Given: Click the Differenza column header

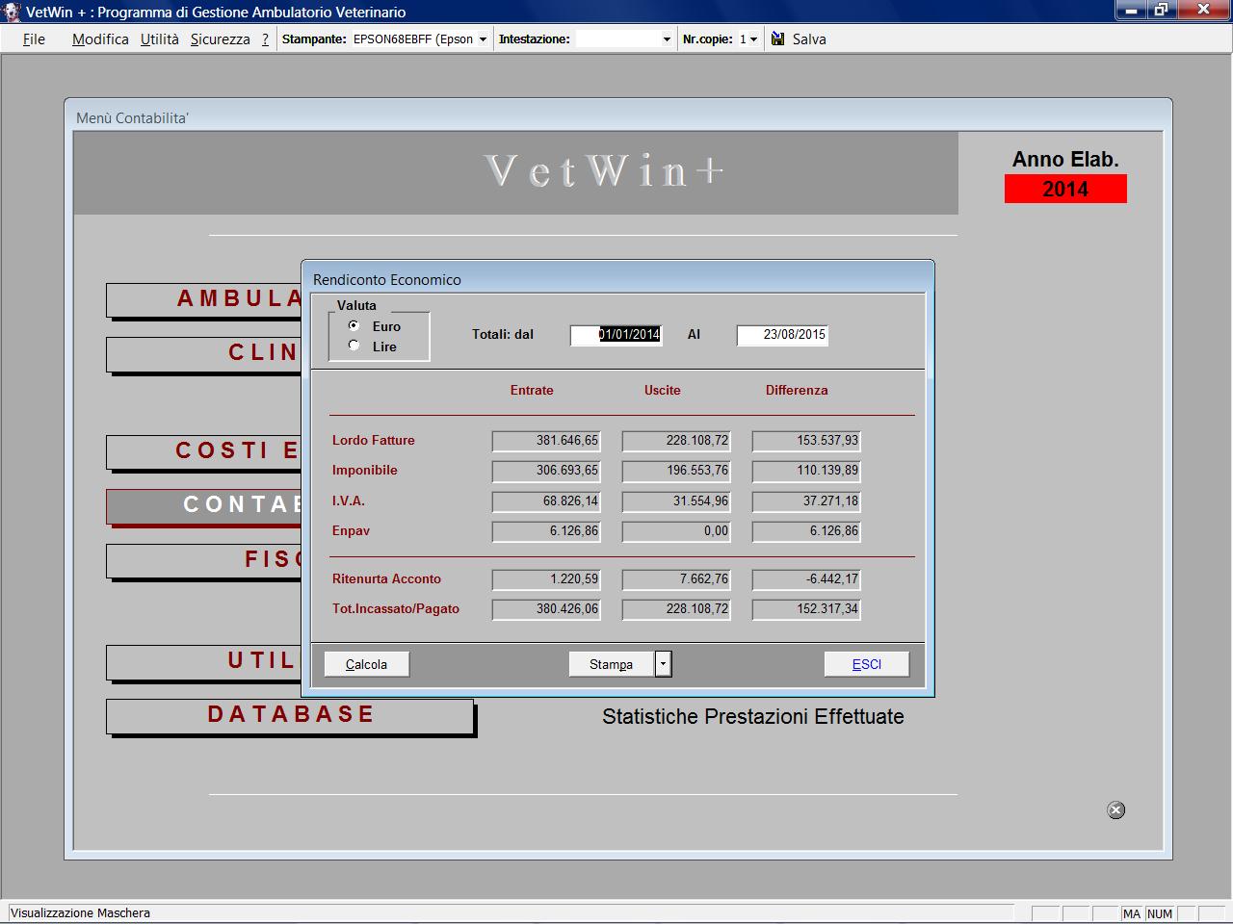Looking at the screenshot, I should 797,390.
